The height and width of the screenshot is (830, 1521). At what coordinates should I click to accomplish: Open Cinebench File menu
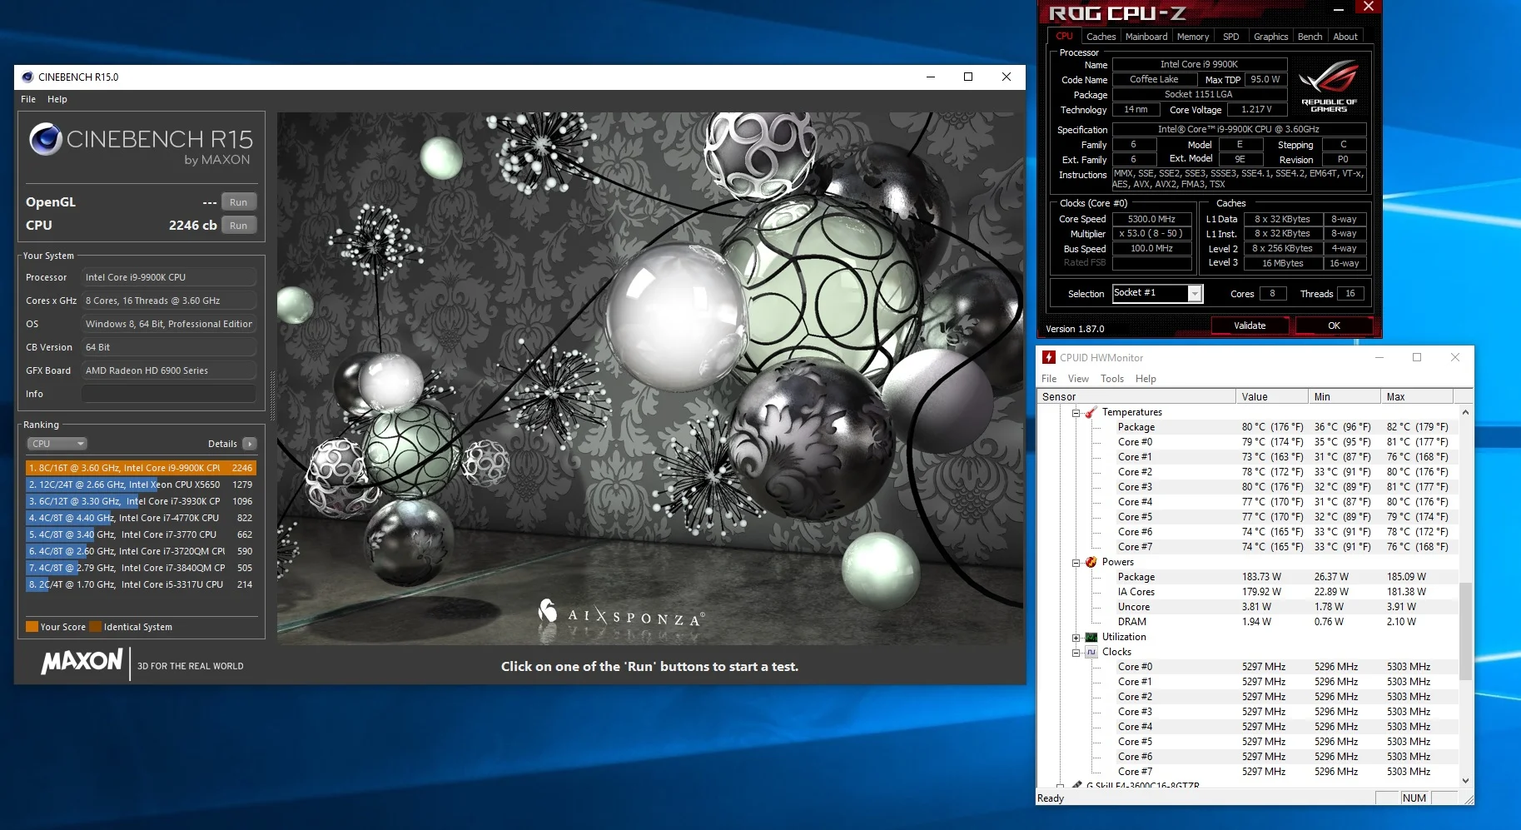pos(28,99)
